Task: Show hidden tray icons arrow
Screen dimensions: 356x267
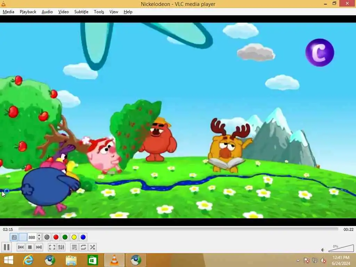Action: pos(298,260)
